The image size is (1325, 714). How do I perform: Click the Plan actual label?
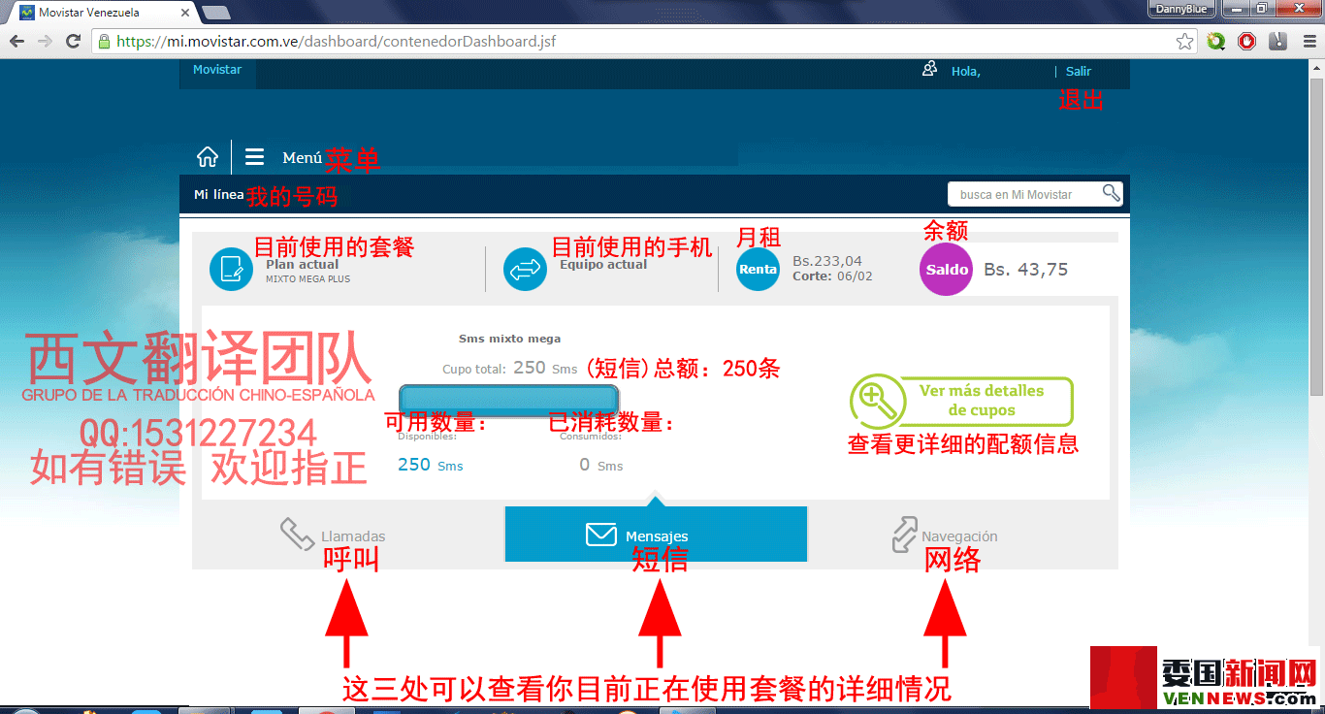(x=303, y=264)
